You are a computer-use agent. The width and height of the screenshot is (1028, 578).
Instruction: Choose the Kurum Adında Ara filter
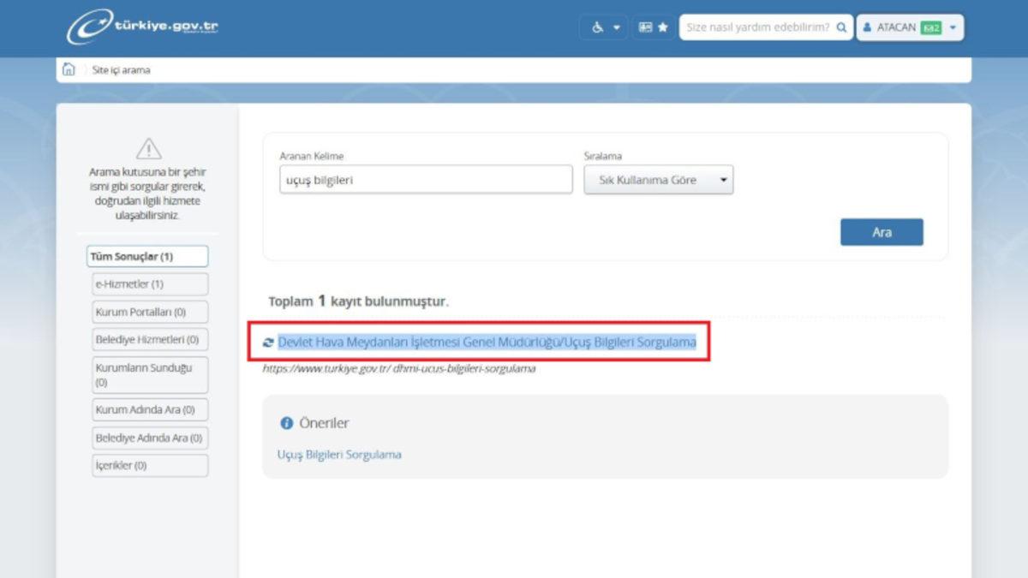(x=149, y=410)
